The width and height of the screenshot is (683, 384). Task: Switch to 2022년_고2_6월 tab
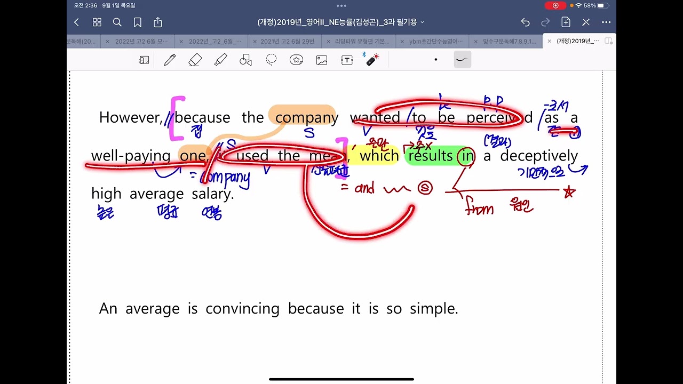point(215,41)
